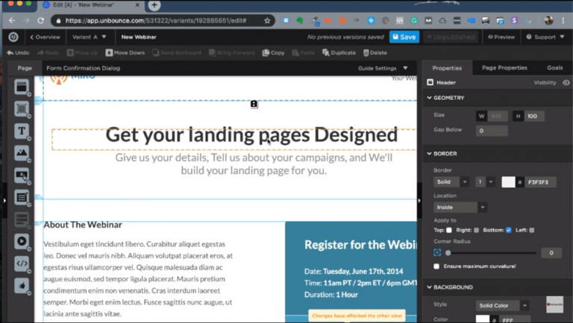Select the Form Confirmation Dialog tab
Screen dimensions: 573x323
[x=84, y=68]
